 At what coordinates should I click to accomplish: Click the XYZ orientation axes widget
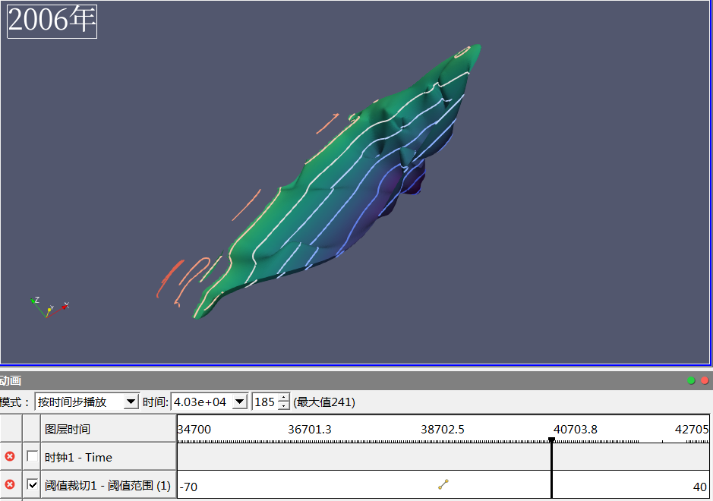pyautogui.click(x=49, y=307)
